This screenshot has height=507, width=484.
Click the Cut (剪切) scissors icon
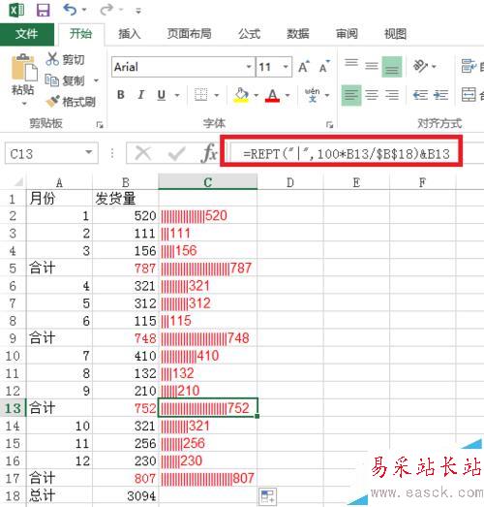pos(52,59)
